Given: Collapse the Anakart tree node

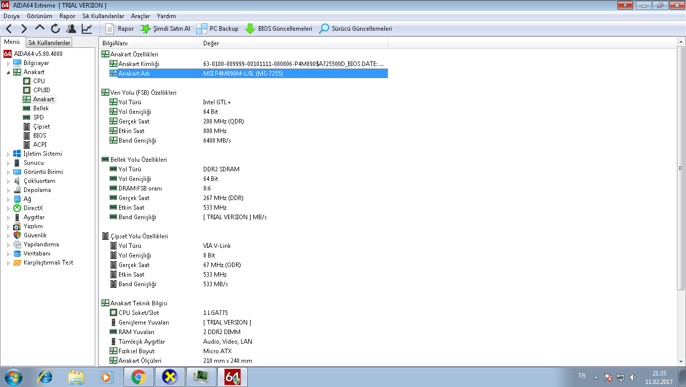Looking at the screenshot, I should (x=8, y=73).
